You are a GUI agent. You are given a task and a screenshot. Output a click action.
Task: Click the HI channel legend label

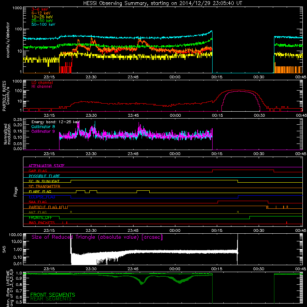click(42, 87)
